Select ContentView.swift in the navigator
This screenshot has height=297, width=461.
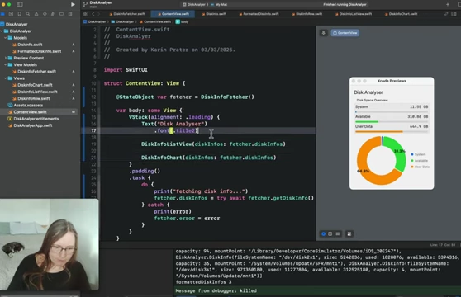coord(39,112)
